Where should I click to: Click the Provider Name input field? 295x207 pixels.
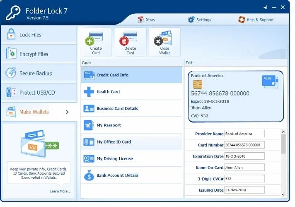tap(244, 134)
